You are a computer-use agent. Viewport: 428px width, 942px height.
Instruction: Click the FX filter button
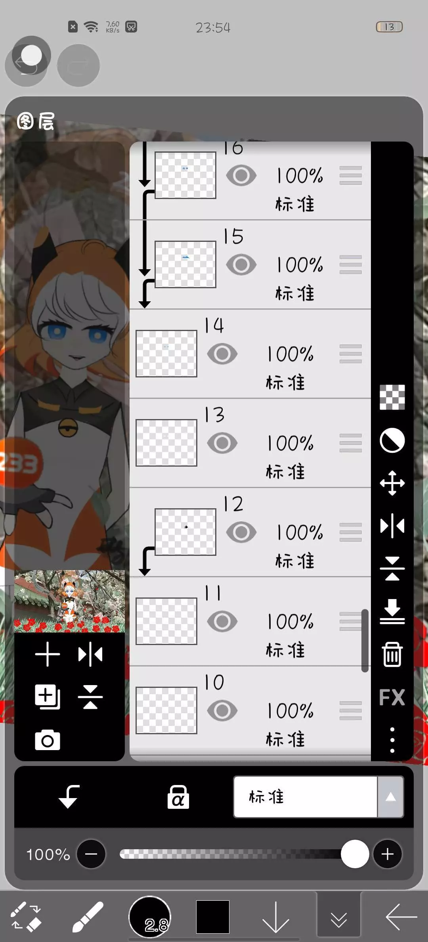point(392,697)
